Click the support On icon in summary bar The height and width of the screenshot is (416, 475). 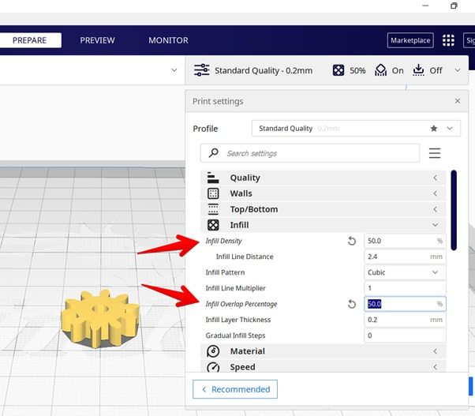[x=381, y=70]
